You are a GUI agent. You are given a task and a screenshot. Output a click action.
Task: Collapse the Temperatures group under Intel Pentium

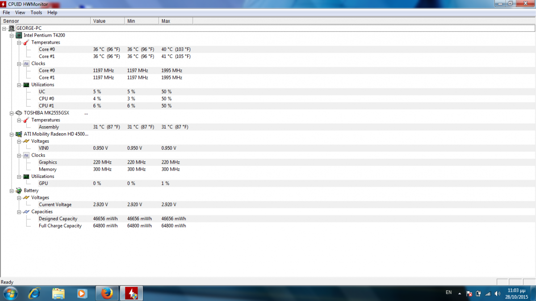coord(19,42)
